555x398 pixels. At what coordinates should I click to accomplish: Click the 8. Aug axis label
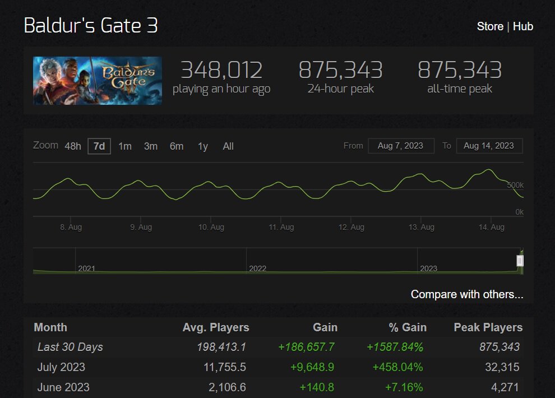(x=71, y=227)
